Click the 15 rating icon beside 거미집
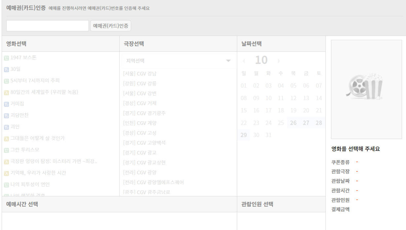406x230 pixels. pos(6,104)
